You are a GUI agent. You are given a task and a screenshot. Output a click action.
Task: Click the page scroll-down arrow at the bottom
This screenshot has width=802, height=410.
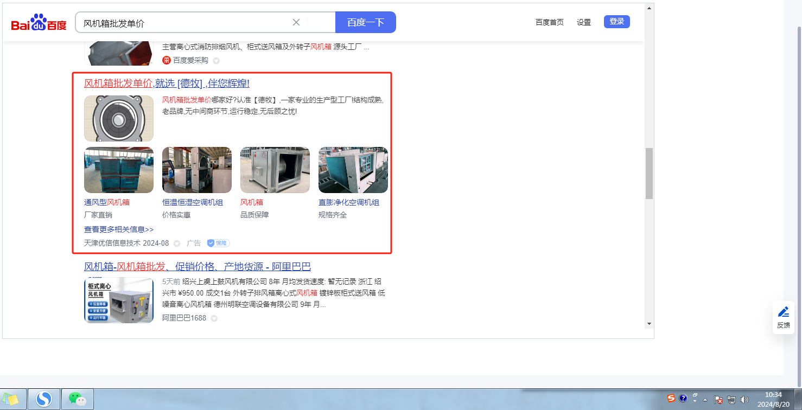point(649,324)
